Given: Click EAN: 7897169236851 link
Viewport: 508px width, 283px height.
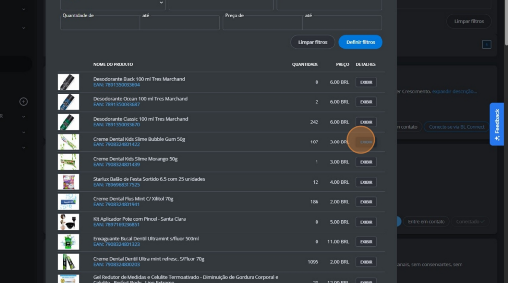Looking at the screenshot, I should coord(117,225).
